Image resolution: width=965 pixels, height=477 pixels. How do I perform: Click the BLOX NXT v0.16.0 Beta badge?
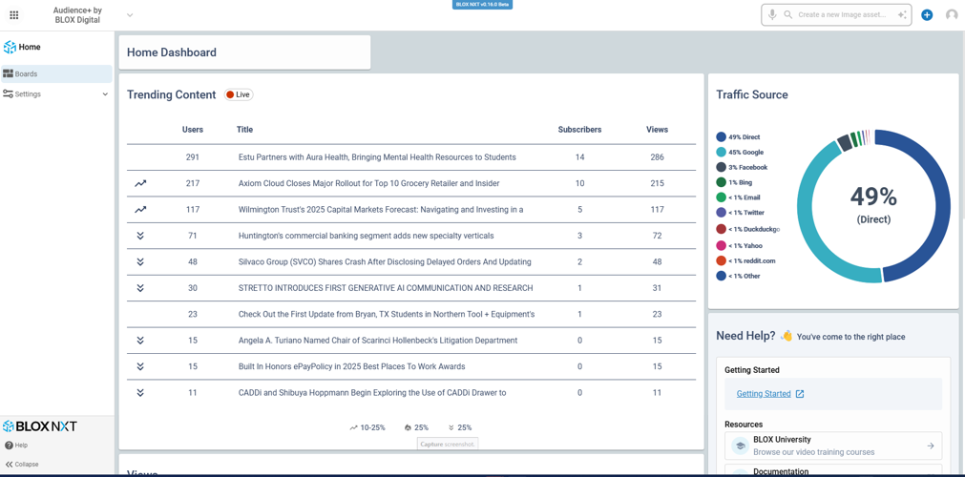[x=483, y=5]
